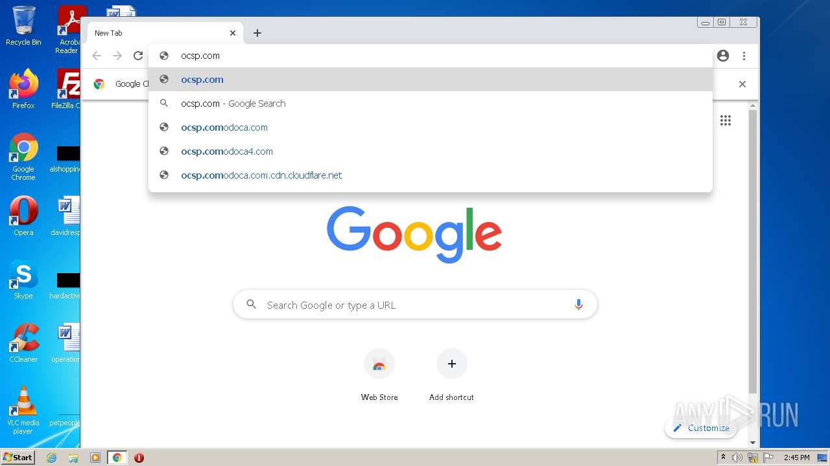Viewport: 830px width, 466px height.
Task: Open Chrome's three-dot menu
Action: coord(744,56)
